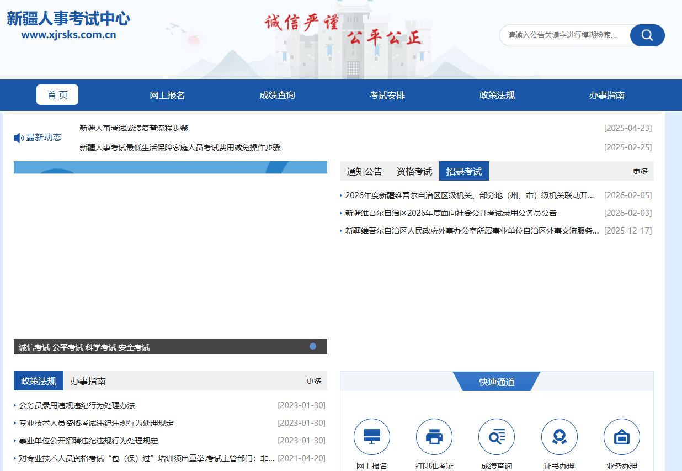682x471 pixels.
Task: Switch to the 通知公告 tab
Action: tap(364, 171)
